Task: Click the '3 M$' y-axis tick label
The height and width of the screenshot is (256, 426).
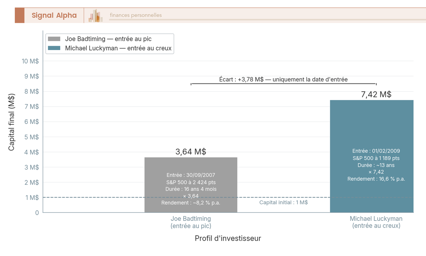Action: [x=32, y=167]
